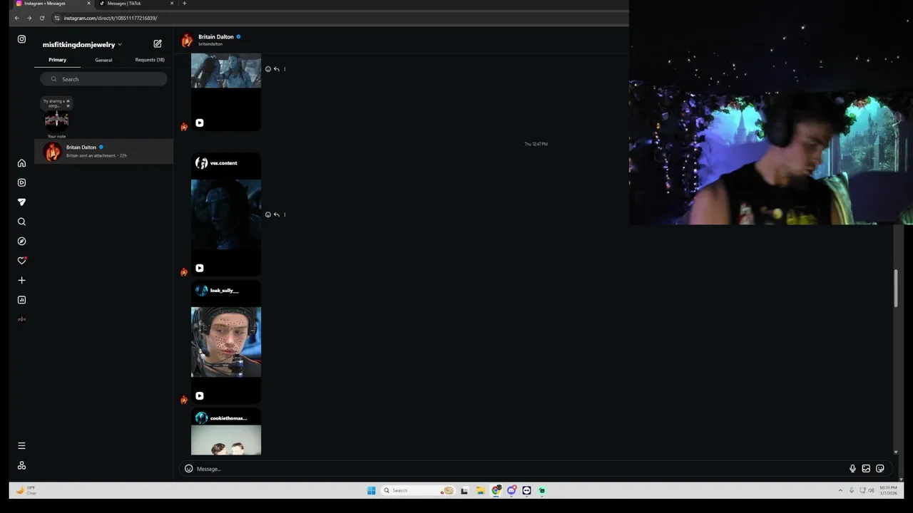Open the taskbar clock and date
This screenshot has height=513, width=913.
coord(888,490)
